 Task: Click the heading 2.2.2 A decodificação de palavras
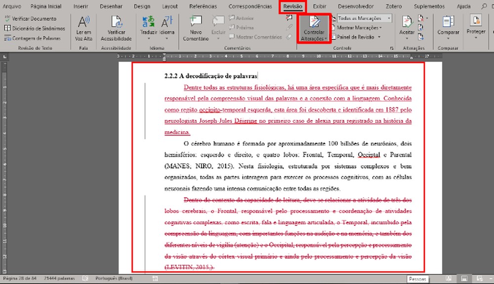pos(211,76)
